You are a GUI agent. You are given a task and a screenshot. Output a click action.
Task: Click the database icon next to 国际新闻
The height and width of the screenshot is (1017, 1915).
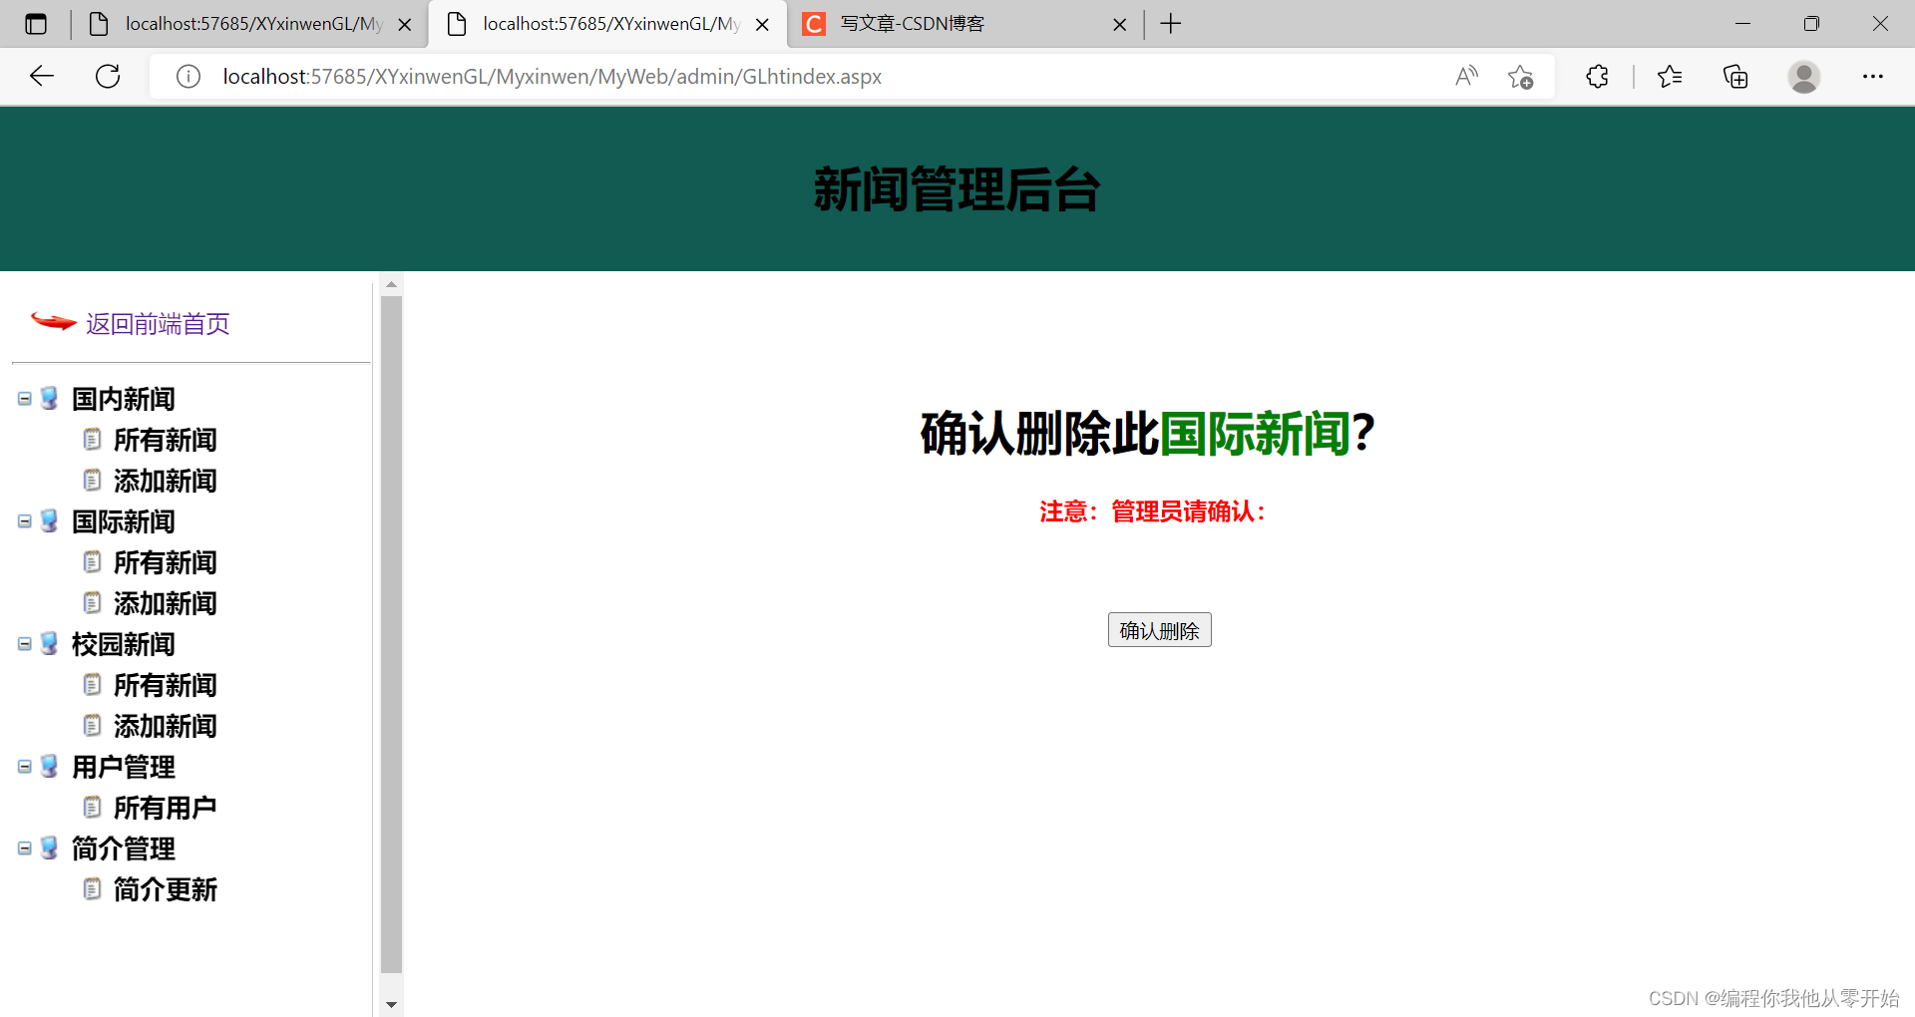tap(49, 519)
